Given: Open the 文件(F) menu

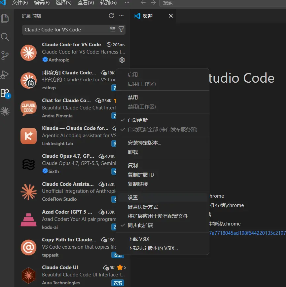Looking at the screenshot, I should coord(20,3).
